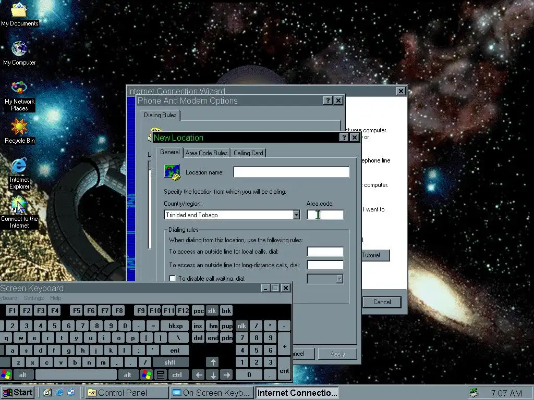Close the New Location dialog
534x400 pixels.
pos(355,137)
